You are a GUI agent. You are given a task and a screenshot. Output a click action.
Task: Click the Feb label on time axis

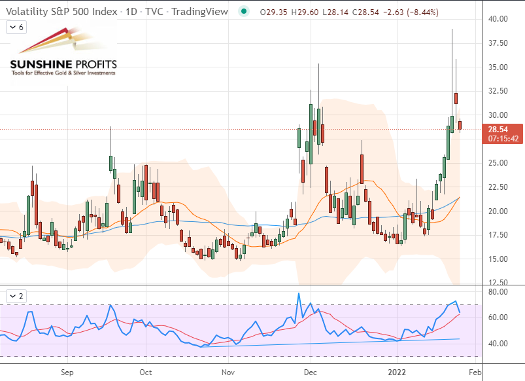tap(475, 372)
